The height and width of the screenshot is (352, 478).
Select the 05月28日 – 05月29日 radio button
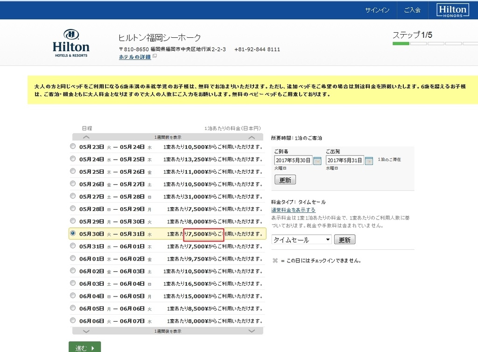pyautogui.click(x=73, y=209)
